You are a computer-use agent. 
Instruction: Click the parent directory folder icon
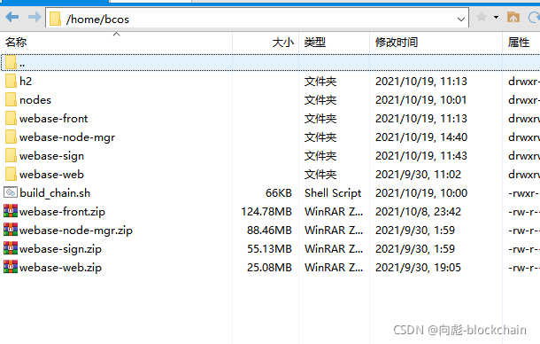pyautogui.click(x=11, y=62)
